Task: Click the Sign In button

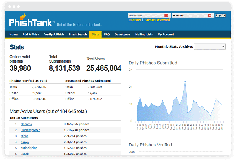Action: point(220,16)
